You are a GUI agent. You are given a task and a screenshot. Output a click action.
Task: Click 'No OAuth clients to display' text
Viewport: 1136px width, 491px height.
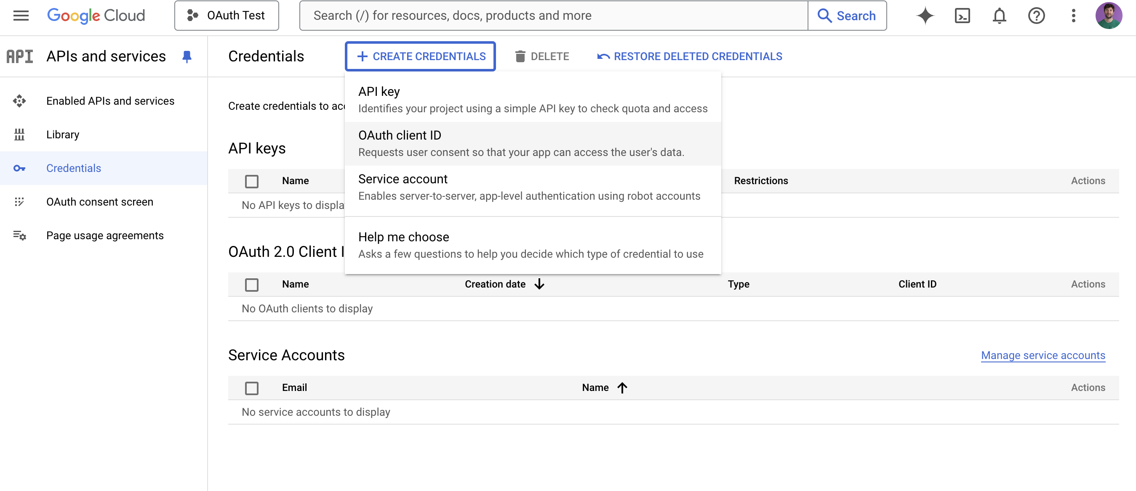click(307, 309)
